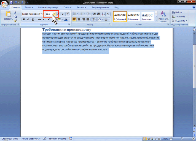The image size is (196, 141).
Task: Open the Calibri font name dropdown
Action: coord(44,14)
